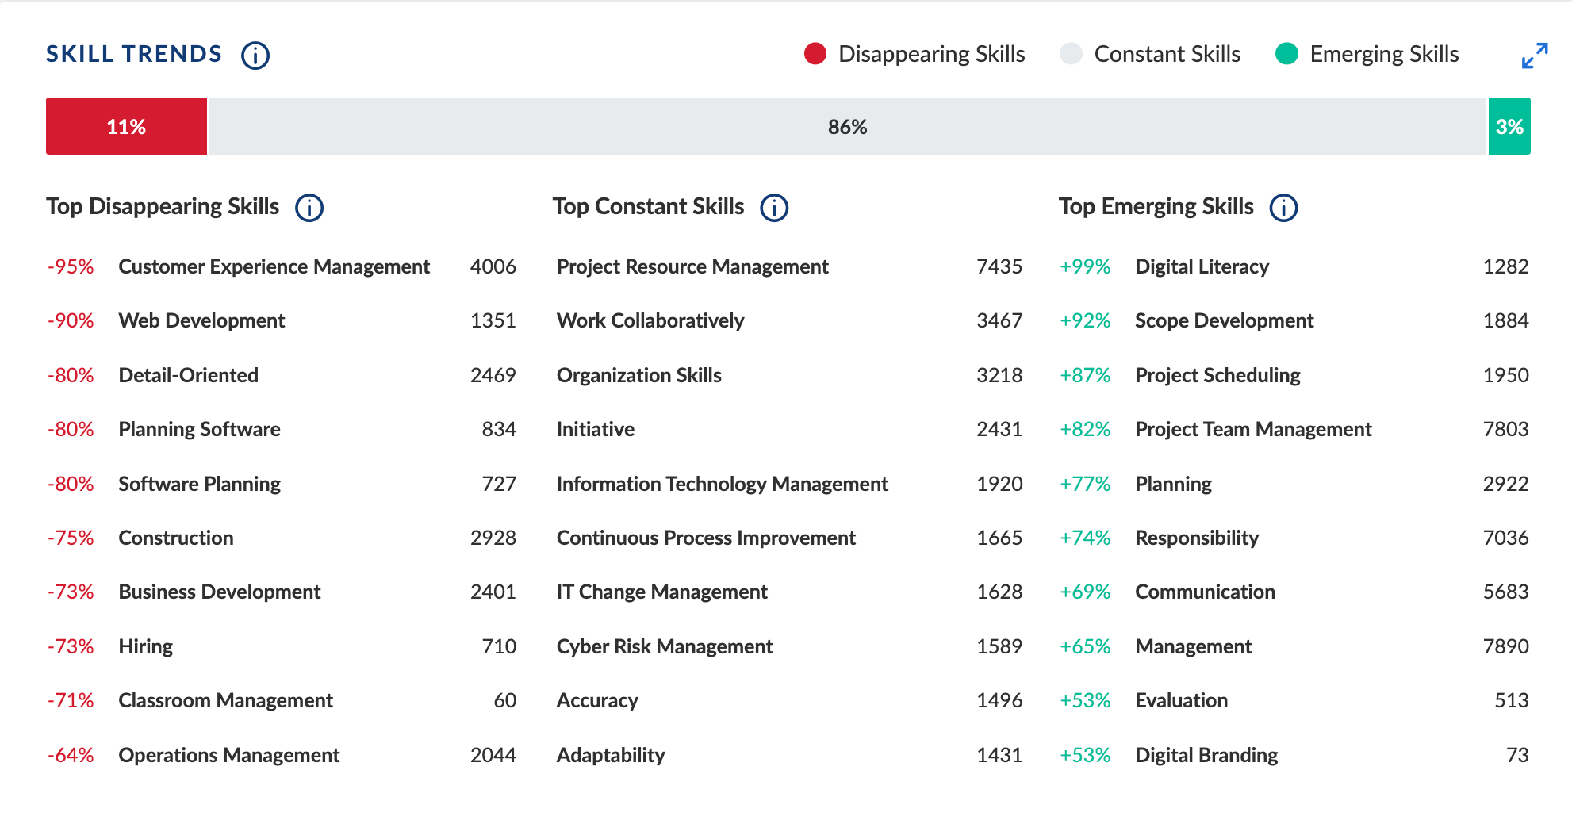
Task: Click the 73 count for Digital Branding
Action: pos(1517,755)
